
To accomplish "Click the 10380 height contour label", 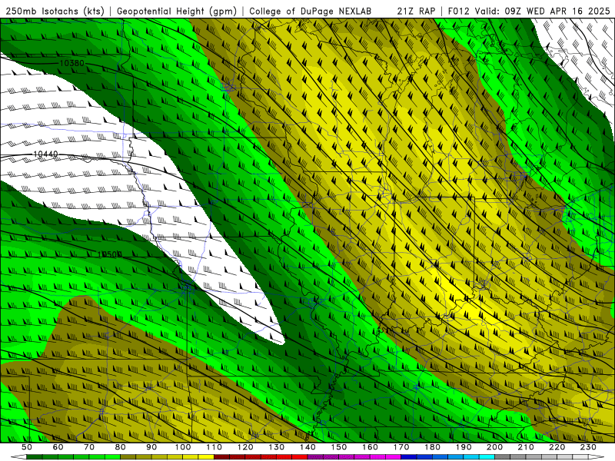I will (x=71, y=63).
